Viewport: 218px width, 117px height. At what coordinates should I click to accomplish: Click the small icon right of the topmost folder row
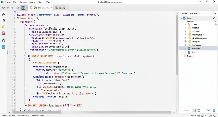216,24
